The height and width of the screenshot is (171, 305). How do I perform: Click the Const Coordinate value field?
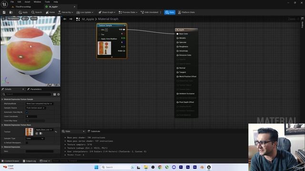pos(31,116)
